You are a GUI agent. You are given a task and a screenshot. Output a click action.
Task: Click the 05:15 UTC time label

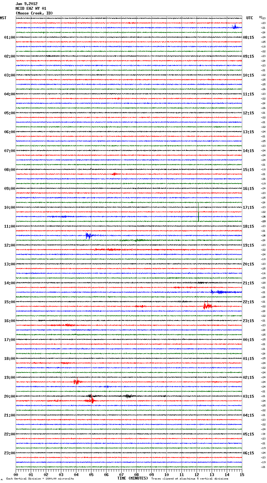click(x=248, y=434)
